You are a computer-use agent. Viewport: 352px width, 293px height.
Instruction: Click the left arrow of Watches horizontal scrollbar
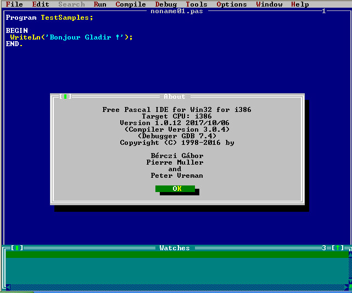click(8, 287)
